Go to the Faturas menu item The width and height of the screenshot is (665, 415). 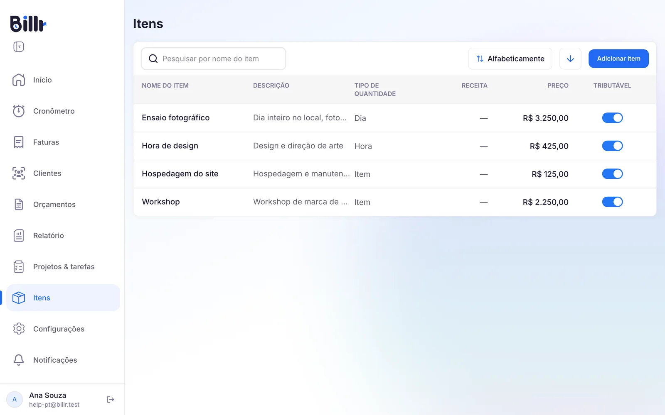coord(63,142)
